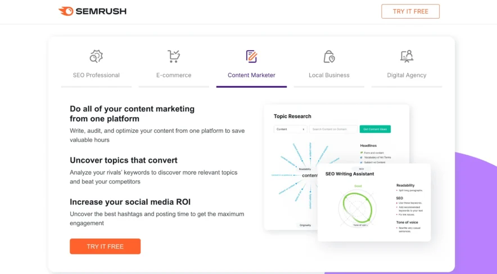The image size is (497, 274).
Task: Click the Local Business bag icon
Action: click(329, 56)
